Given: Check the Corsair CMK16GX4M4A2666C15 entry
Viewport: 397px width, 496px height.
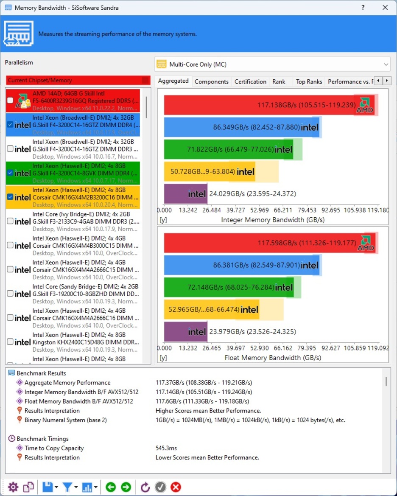Looking at the screenshot, I should pyautogui.click(x=10, y=269).
